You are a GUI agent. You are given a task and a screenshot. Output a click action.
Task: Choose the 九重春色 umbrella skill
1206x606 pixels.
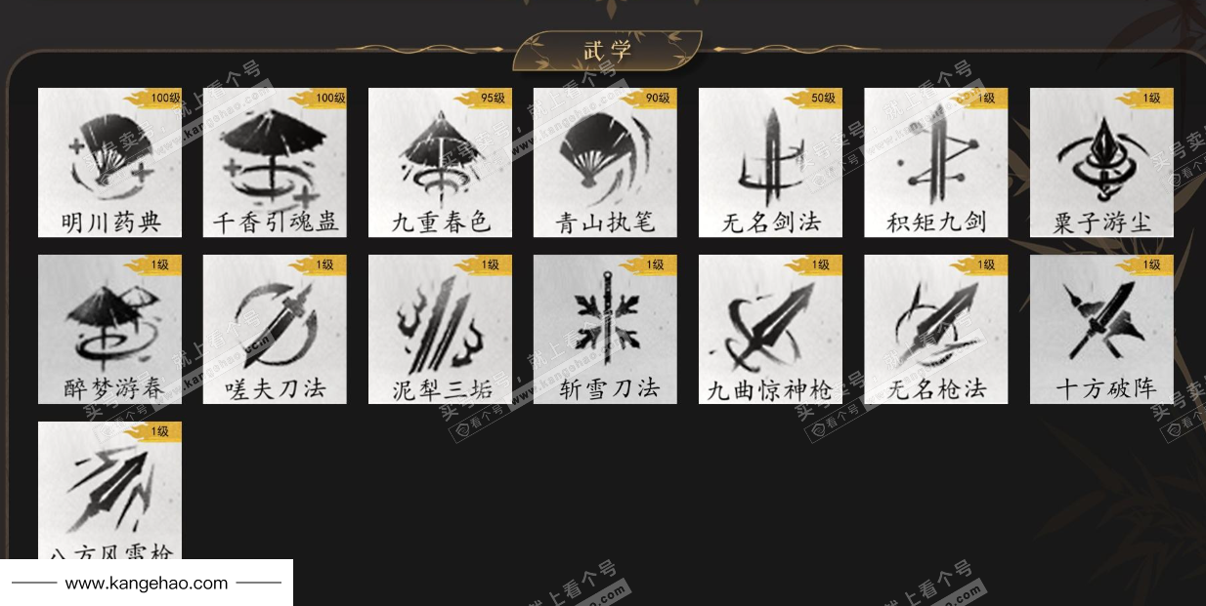(440, 162)
